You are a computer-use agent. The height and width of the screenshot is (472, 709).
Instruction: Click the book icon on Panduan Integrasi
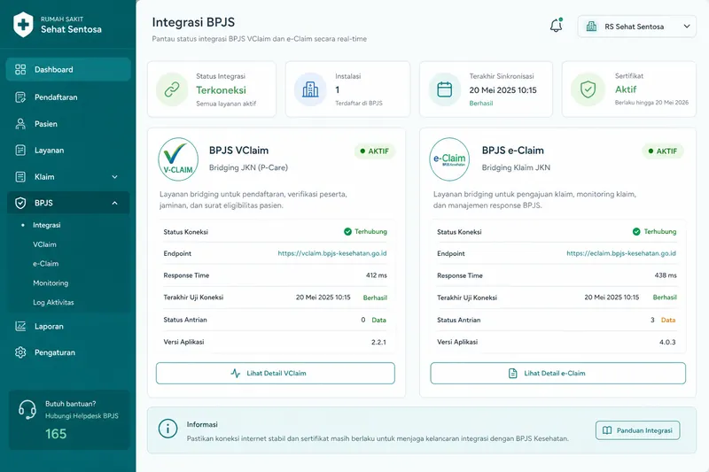pyautogui.click(x=607, y=430)
